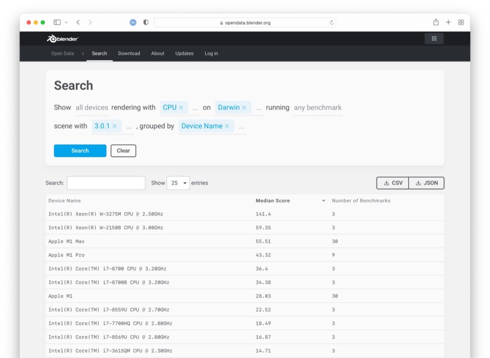Download results as CSV

point(392,183)
